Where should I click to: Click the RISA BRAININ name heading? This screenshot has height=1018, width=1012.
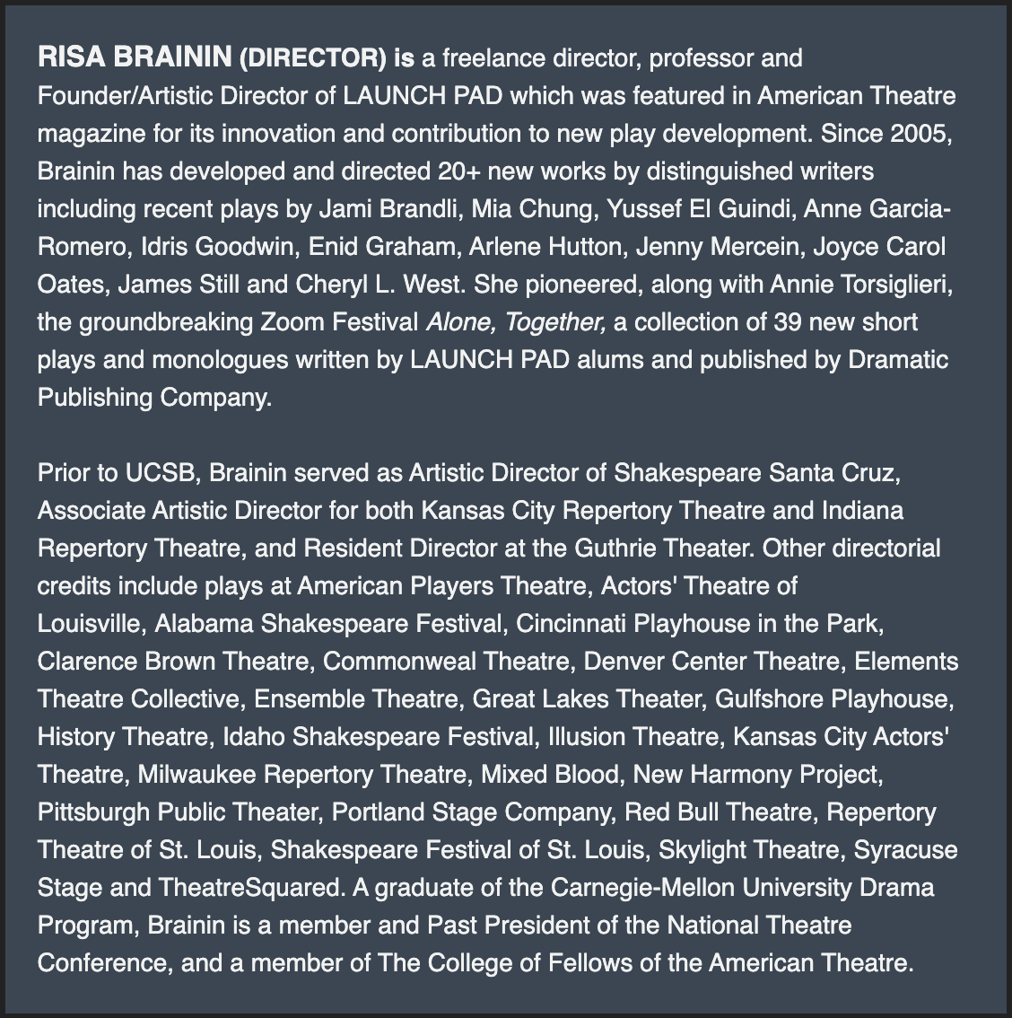(135, 58)
